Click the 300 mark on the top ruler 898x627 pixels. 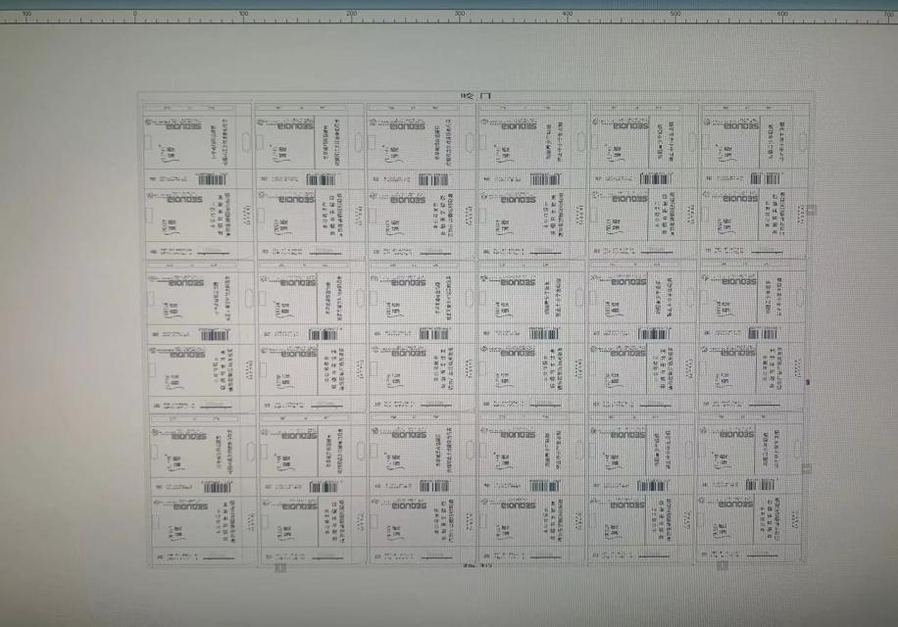pyautogui.click(x=460, y=15)
